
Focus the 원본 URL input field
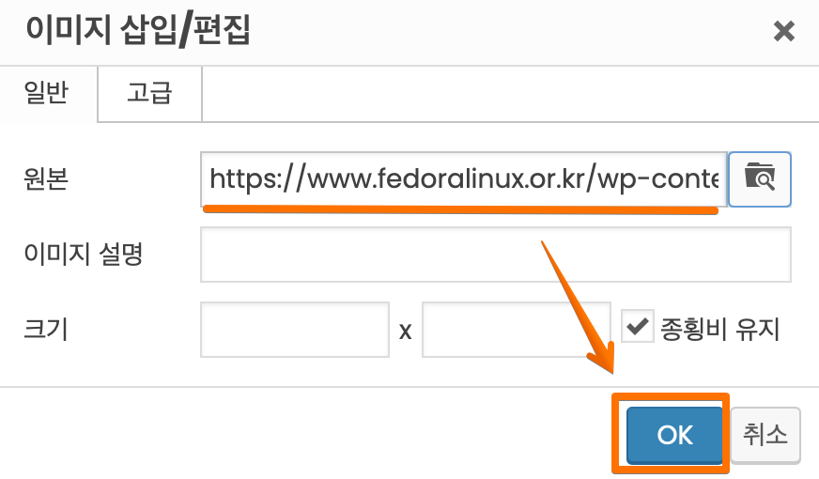pos(464,179)
